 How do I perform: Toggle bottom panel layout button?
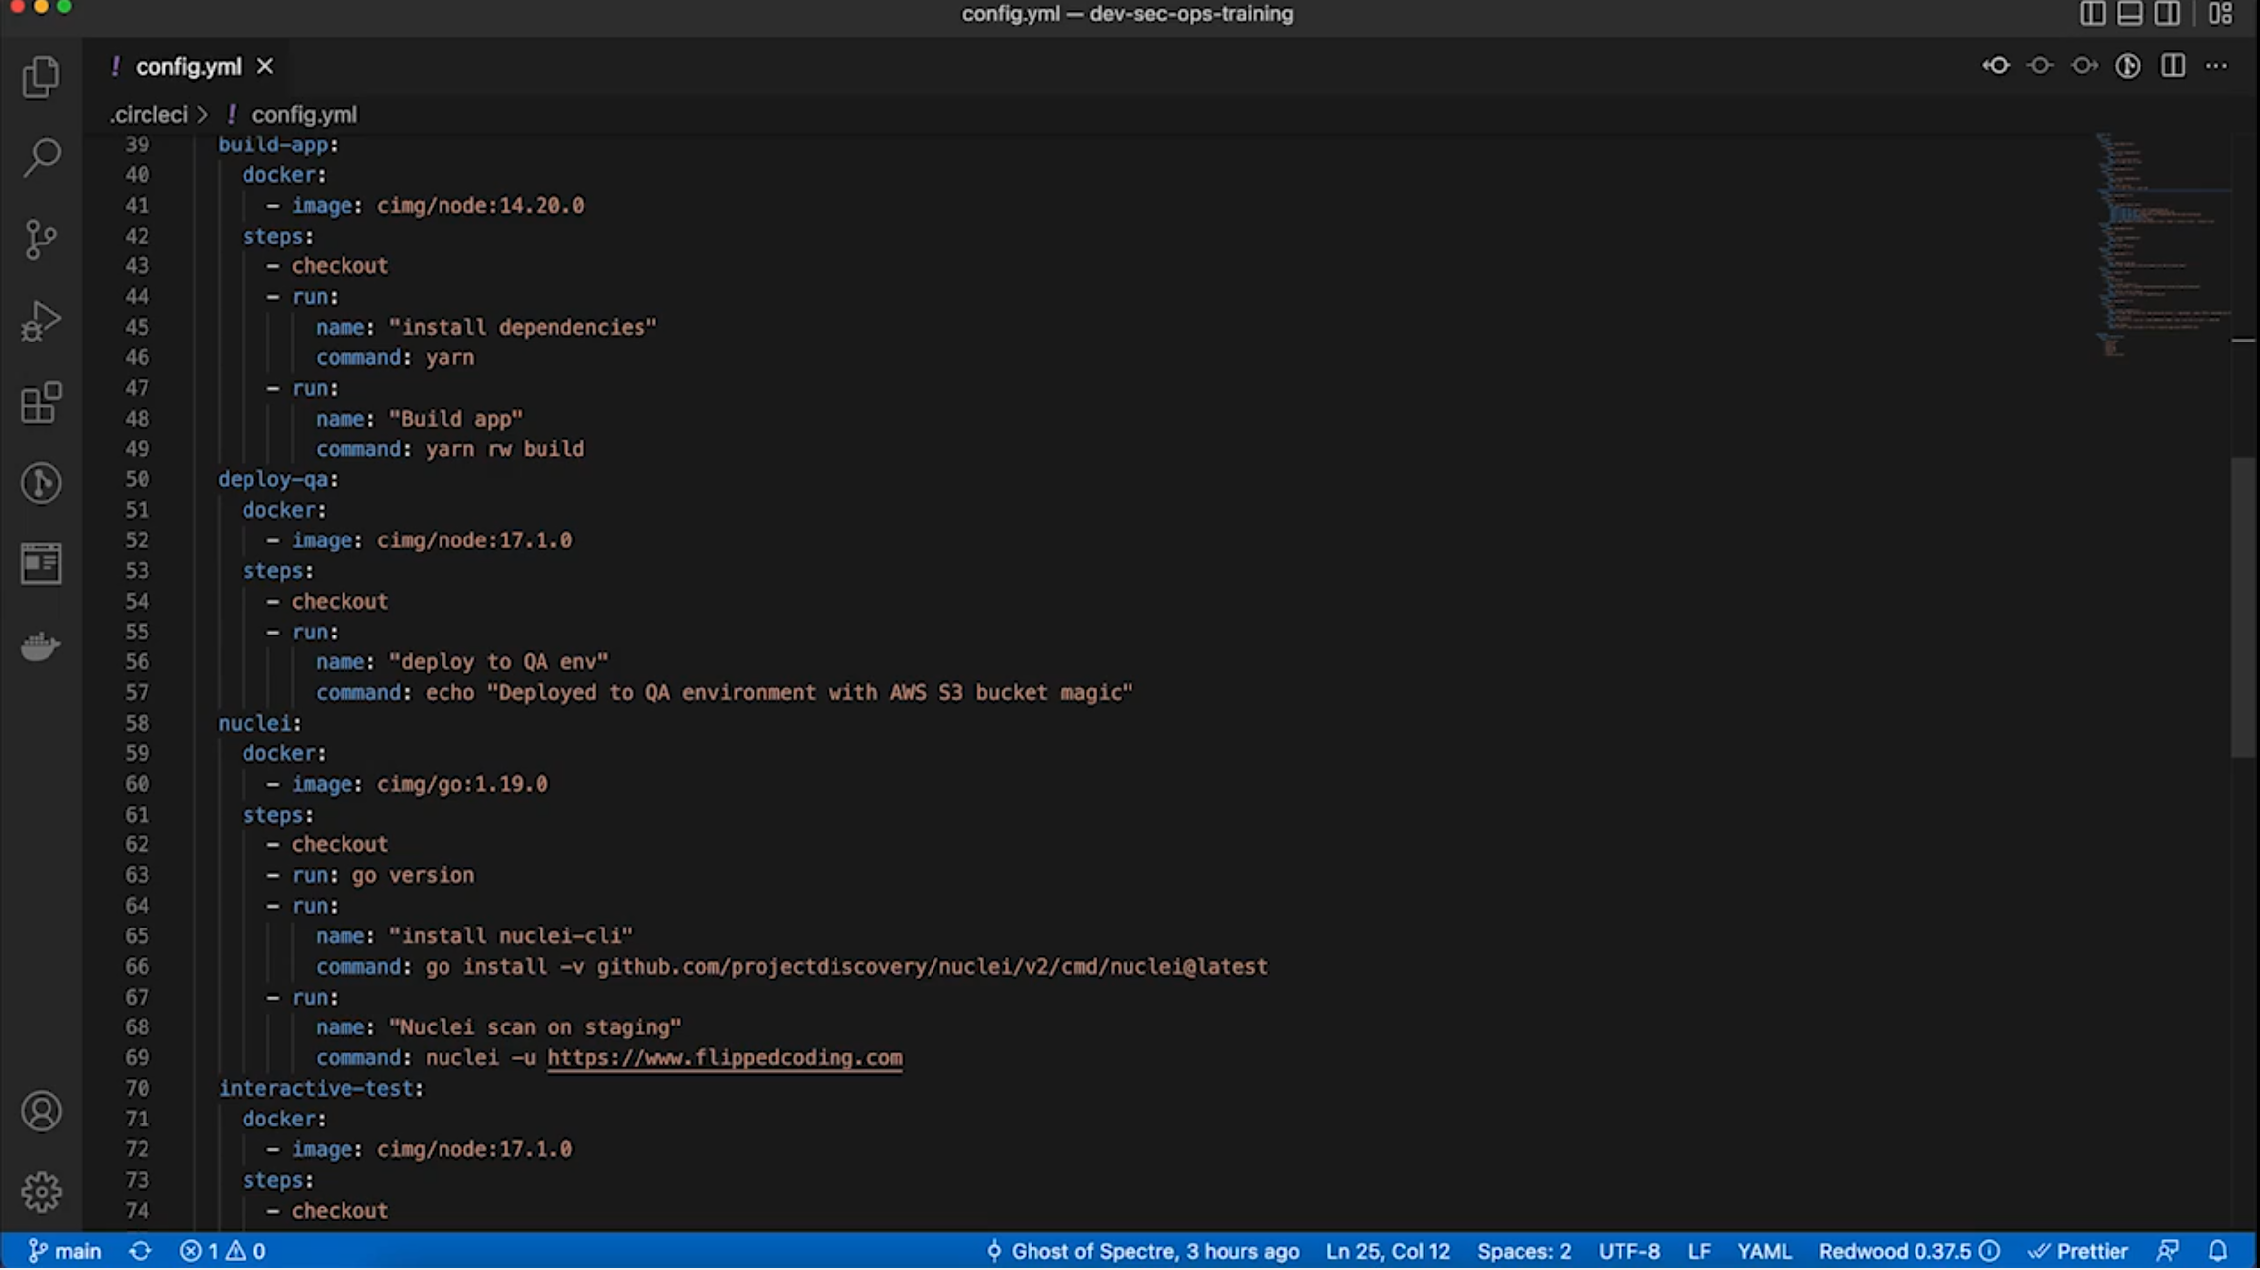[x=2129, y=14]
